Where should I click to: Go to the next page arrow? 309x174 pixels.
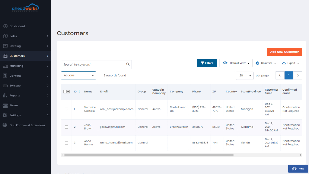coord(298,75)
